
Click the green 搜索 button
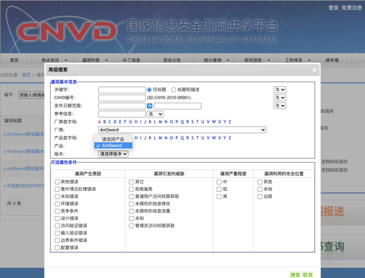pos(295,275)
